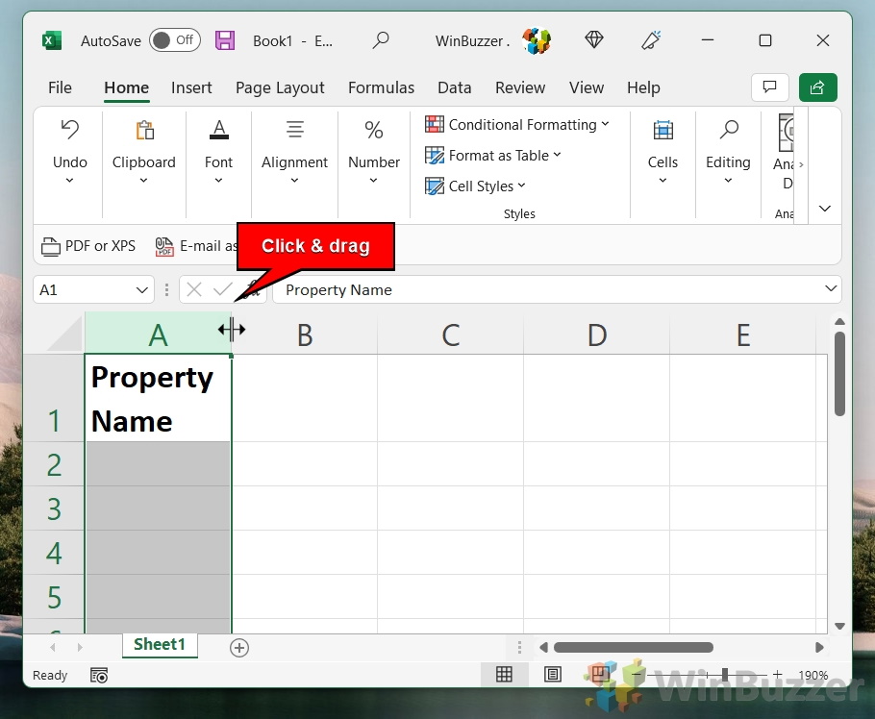Select column B header
The width and height of the screenshot is (875, 719).
(305, 335)
